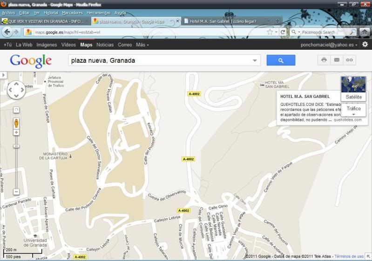Pan the map right arrow
The width and height of the screenshot is (372, 261).
(x=22, y=90)
